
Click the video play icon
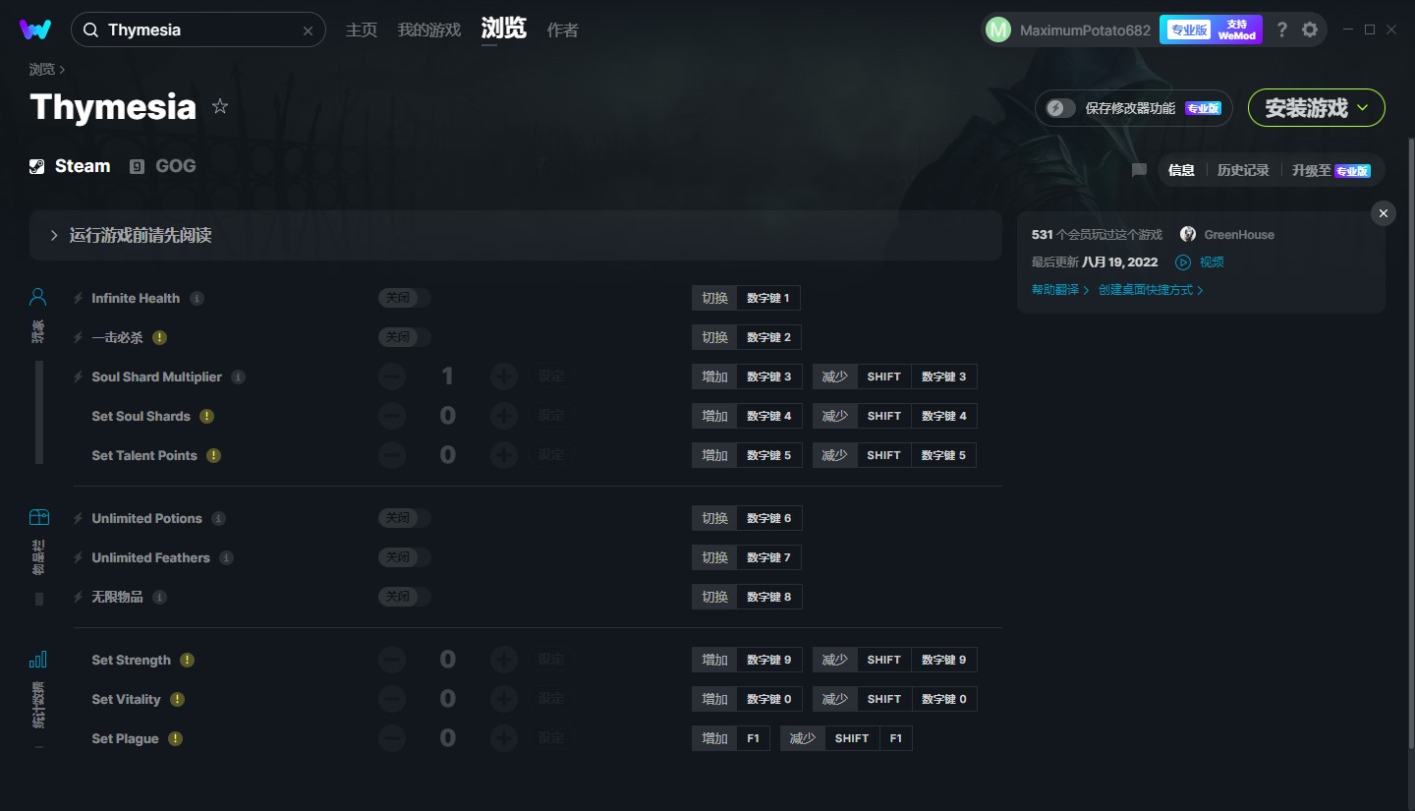(x=1183, y=262)
